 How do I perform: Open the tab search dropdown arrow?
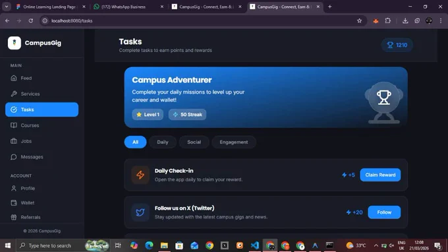7,7
